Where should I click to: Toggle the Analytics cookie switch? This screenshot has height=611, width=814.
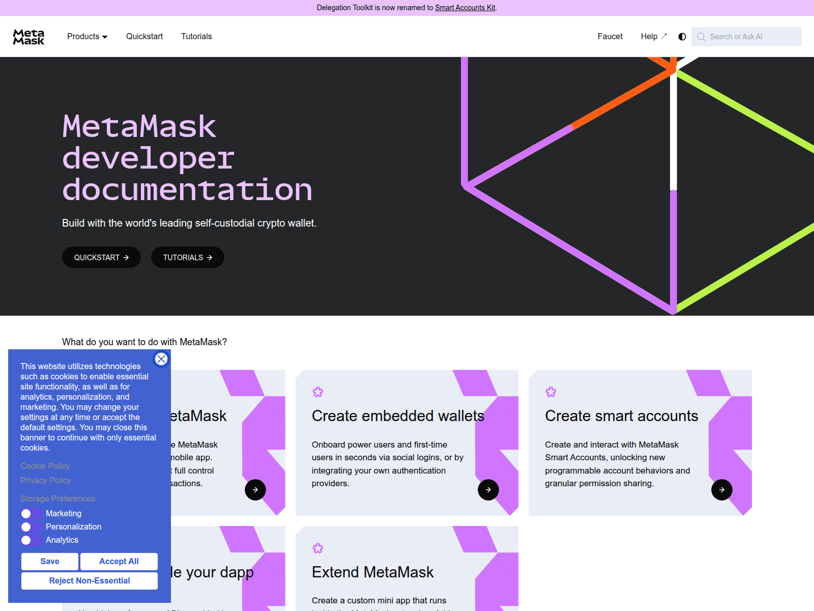pyautogui.click(x=32, y=540)
